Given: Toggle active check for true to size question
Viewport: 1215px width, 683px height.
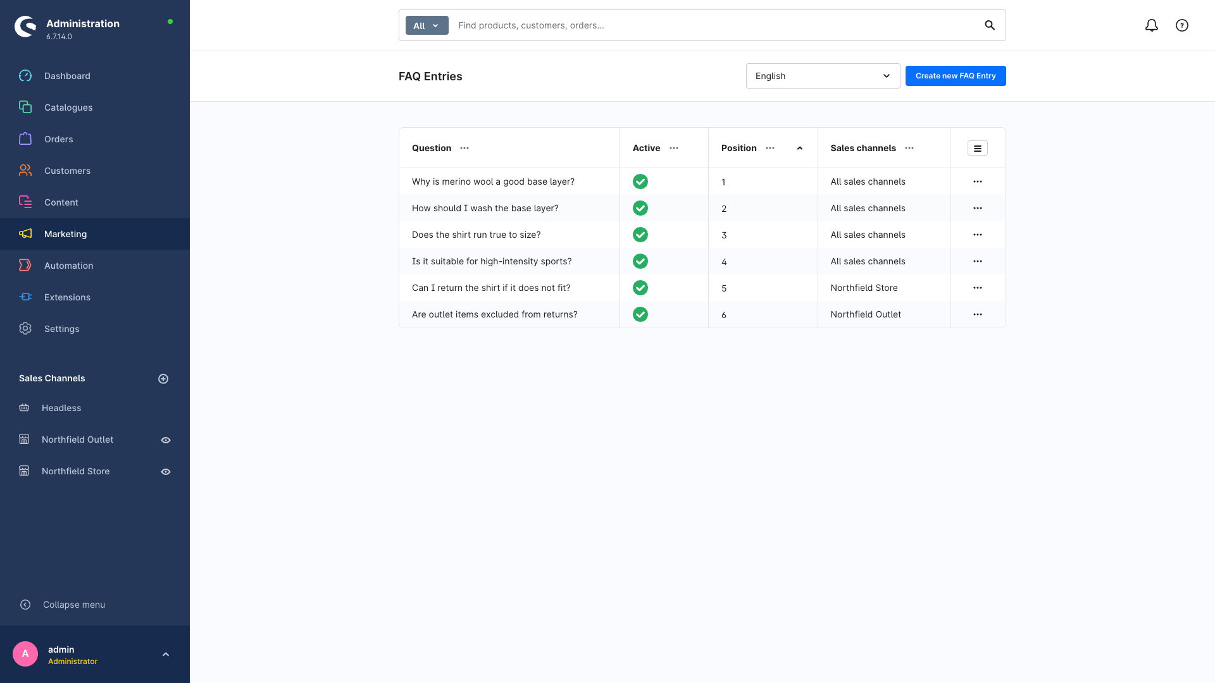Looking at the screenshot, I should pos(640,235).
